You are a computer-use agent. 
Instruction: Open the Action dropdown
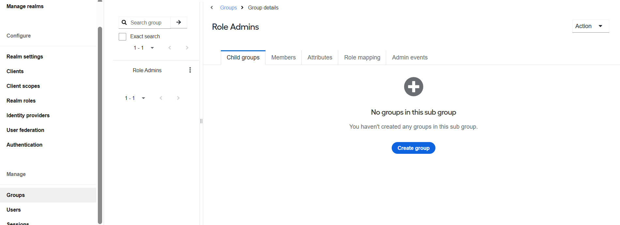tap(591, 26)
